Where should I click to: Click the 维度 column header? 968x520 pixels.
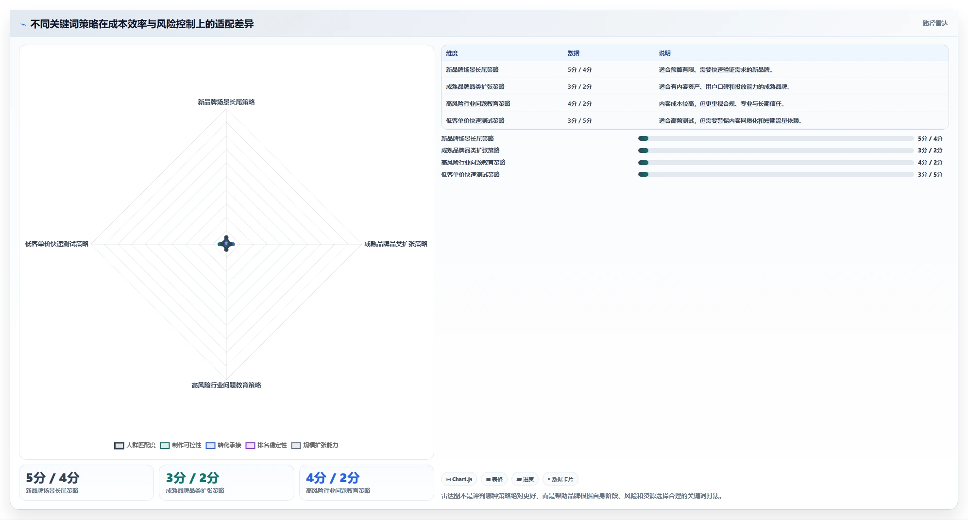(x=452, y=53)
